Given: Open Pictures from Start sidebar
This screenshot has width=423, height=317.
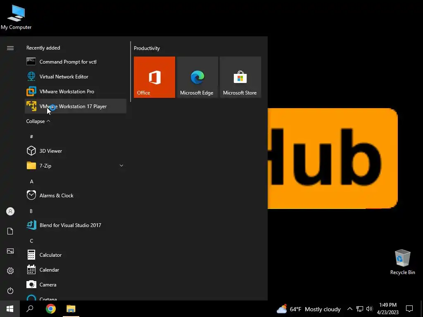Looking at the screenshot, I should 10,251.
